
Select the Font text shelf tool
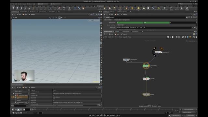(64, 9)
